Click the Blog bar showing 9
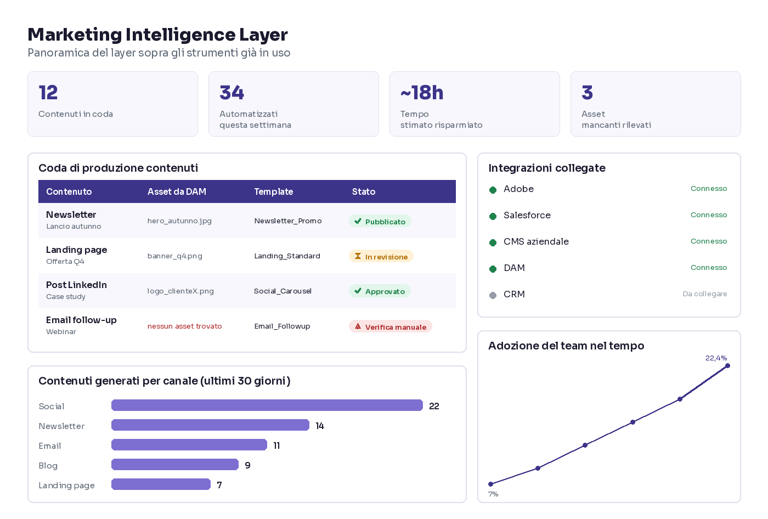Screen dimensions: 768x519 click(175, 465)
